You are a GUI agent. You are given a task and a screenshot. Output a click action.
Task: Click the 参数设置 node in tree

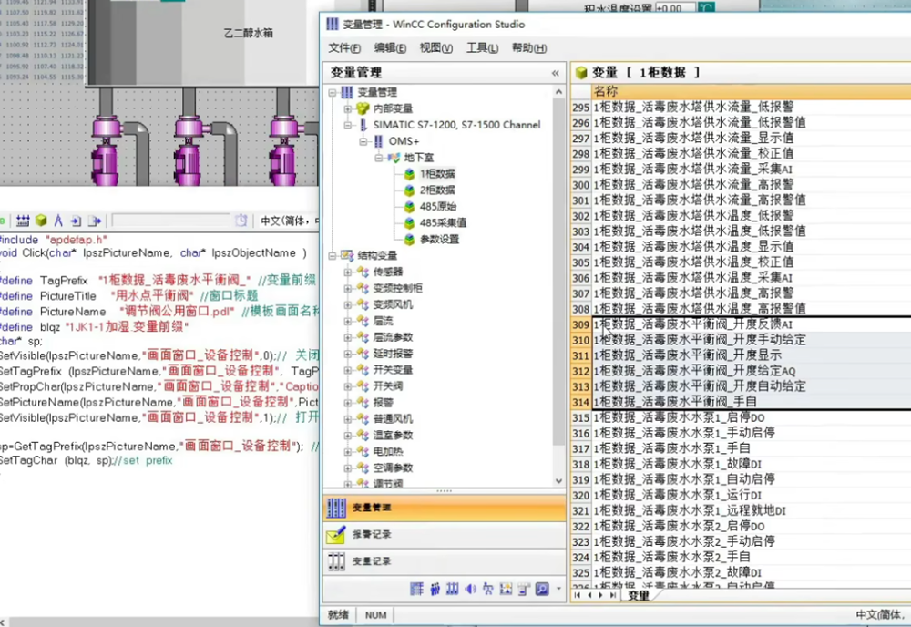439,239
